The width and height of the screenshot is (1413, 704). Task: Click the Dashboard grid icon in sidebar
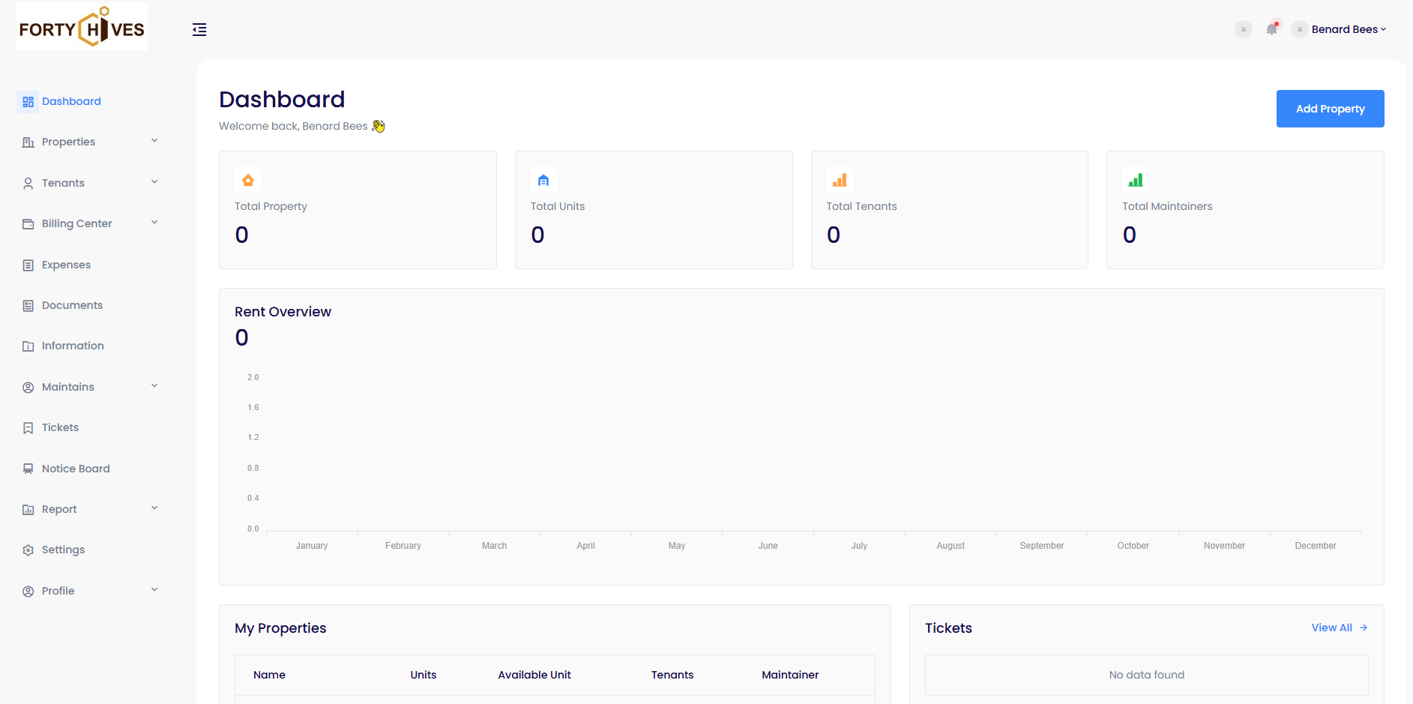28,101
